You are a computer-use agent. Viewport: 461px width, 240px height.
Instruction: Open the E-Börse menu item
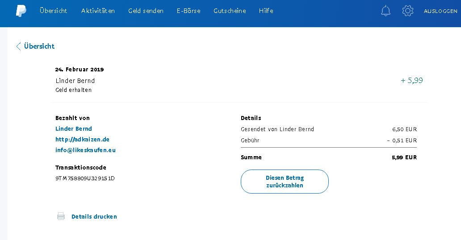tap(189, 11)
